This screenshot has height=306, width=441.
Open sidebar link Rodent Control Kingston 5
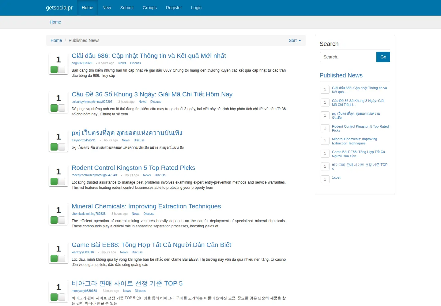point(360,129)
